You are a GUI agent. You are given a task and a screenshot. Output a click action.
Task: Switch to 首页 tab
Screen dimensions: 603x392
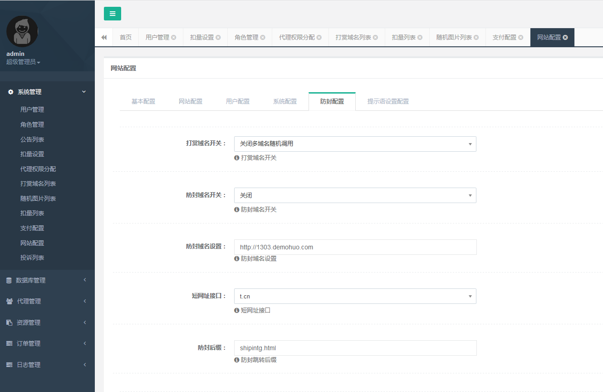click(126, 37)
